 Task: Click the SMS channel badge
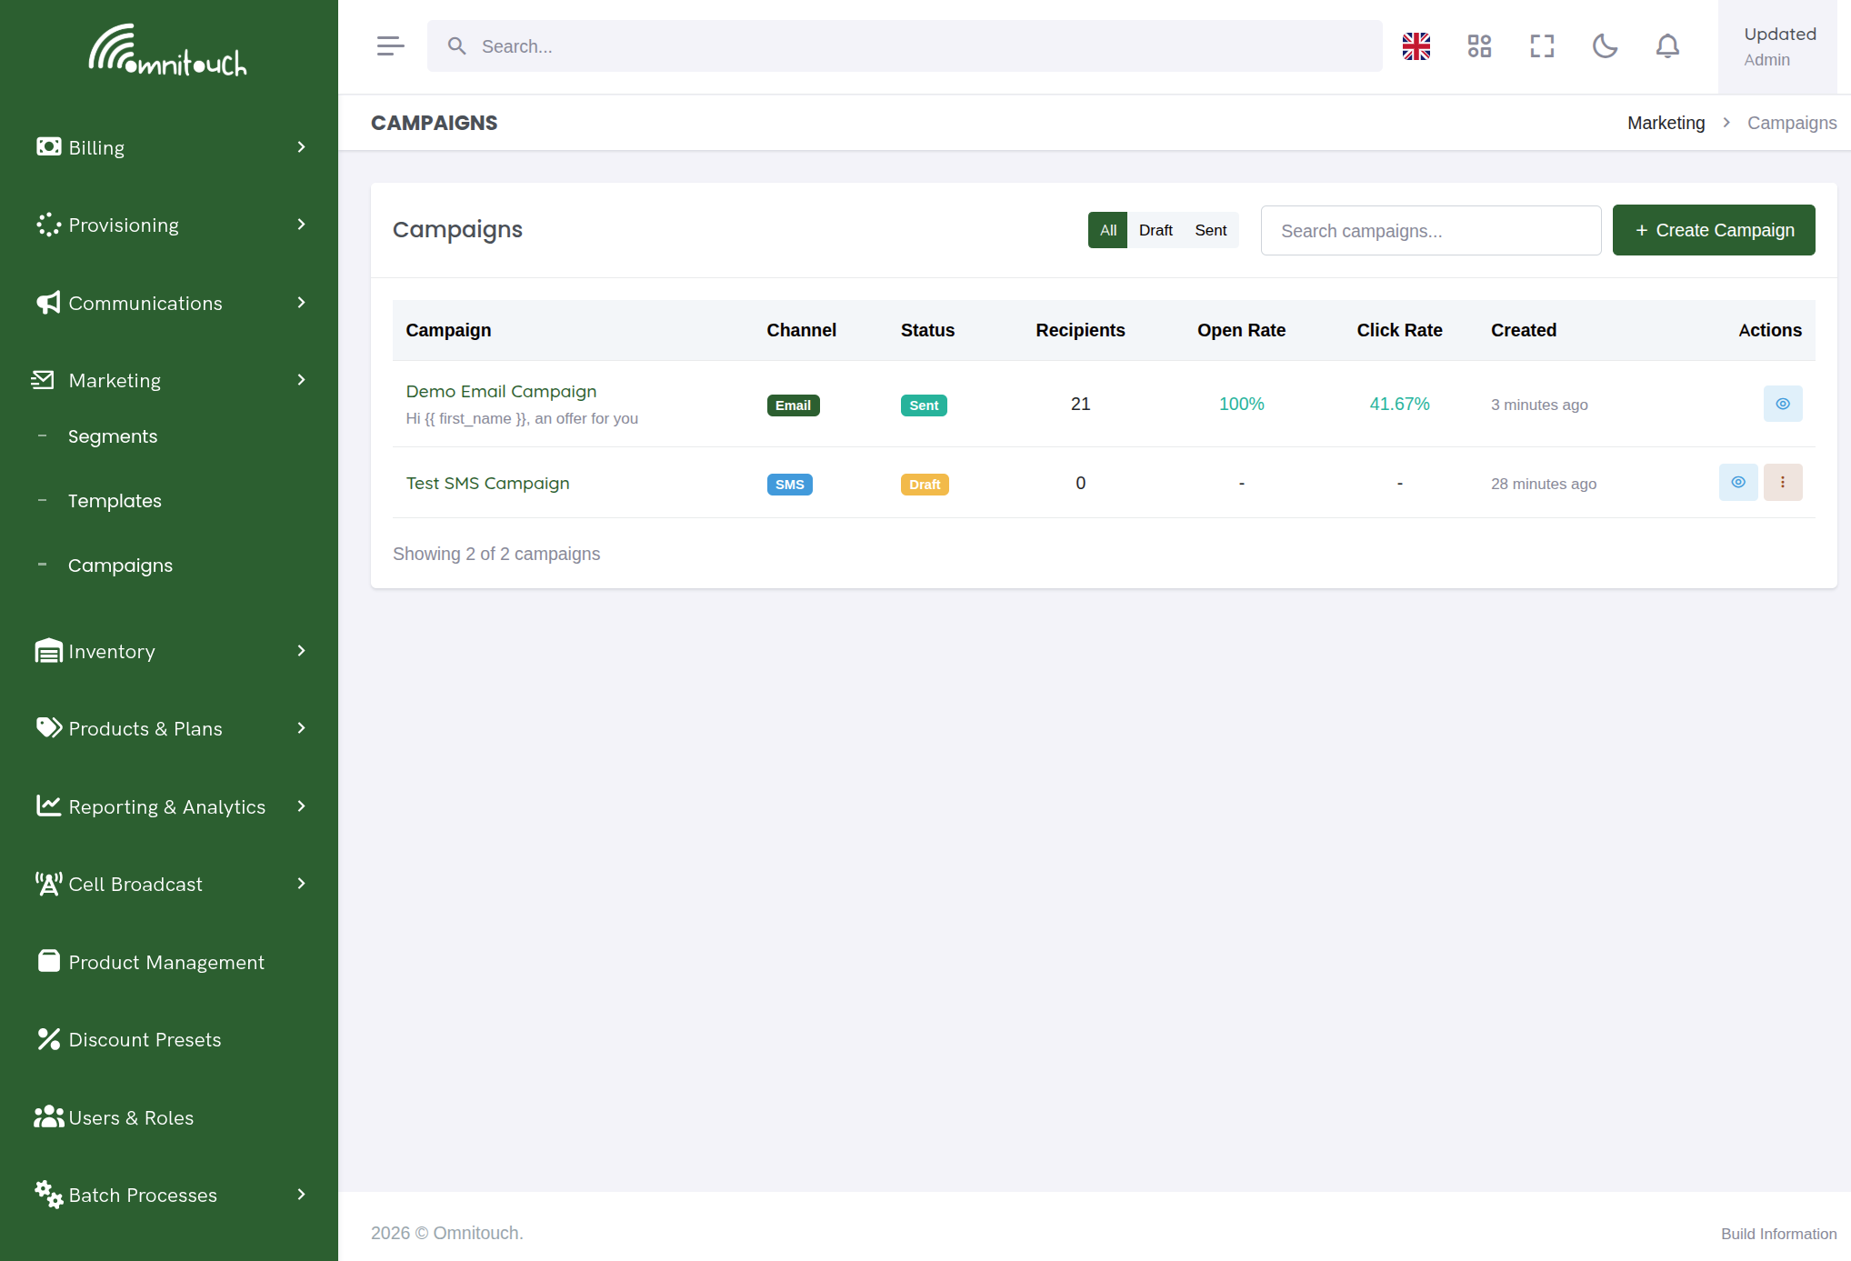point(789,485)
